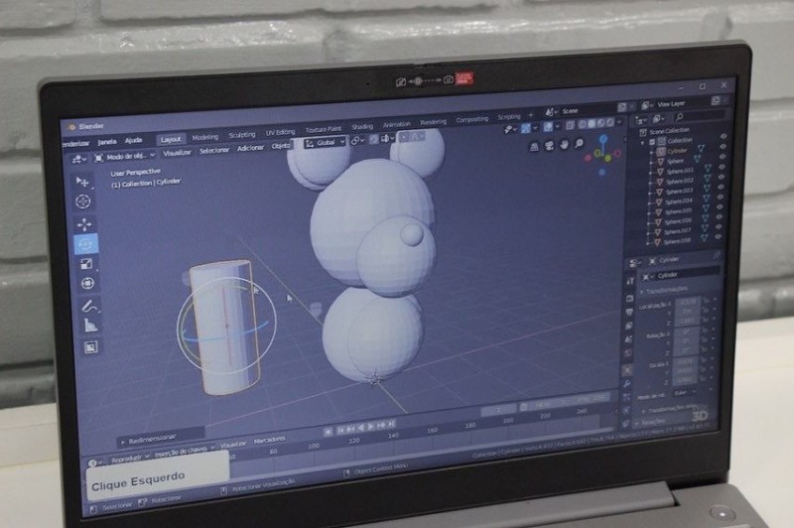794x528 pixels.
Task: Open the Object properties tab icon
Action: coord(627,370)
